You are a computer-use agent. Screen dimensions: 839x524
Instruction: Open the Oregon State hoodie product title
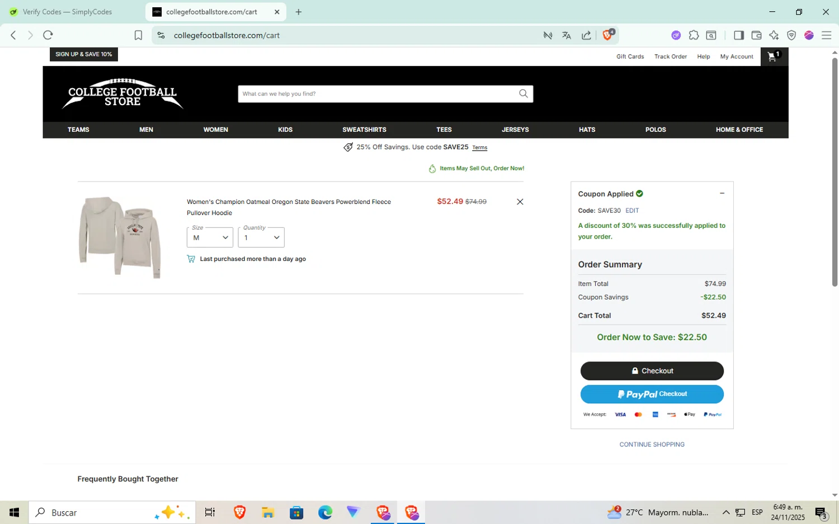click(289, 207)
